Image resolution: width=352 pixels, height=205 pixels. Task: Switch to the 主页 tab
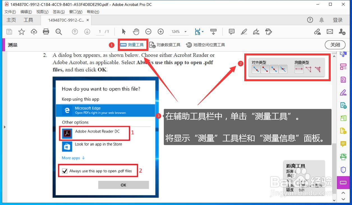[x=11, y=20]
